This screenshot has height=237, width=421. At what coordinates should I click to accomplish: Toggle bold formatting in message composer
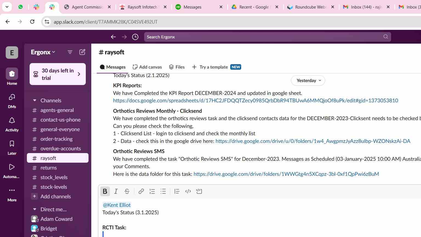[x=105, y=191]
